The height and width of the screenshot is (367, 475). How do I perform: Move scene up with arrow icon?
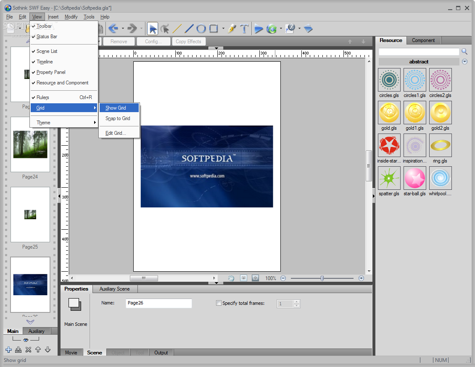click(38, 350)
